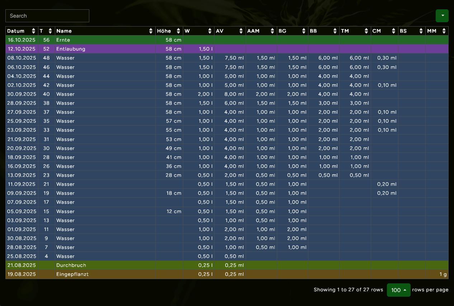Sort by Name column arrow icon
This screenshot has height=306, width=454.
pyautogui.click(x=151, y=31)
